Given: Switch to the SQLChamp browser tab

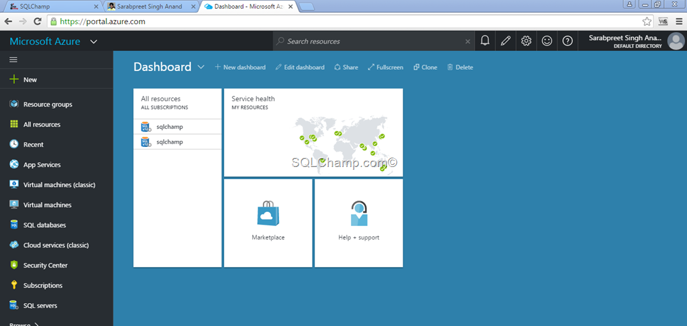Looking at the screenshot, I should pos(52,6).
